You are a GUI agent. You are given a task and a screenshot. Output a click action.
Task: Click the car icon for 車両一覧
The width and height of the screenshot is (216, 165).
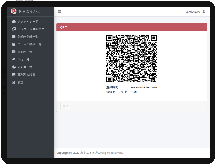(x=14, y=59)
